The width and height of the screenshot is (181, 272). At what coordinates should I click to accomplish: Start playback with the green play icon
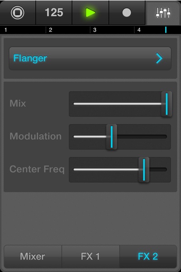pos(90,13)
